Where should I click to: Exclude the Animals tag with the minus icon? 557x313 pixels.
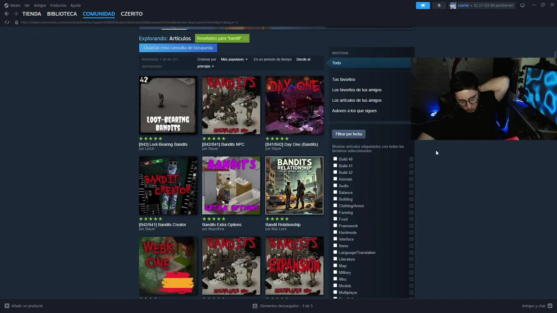[411, 179]
